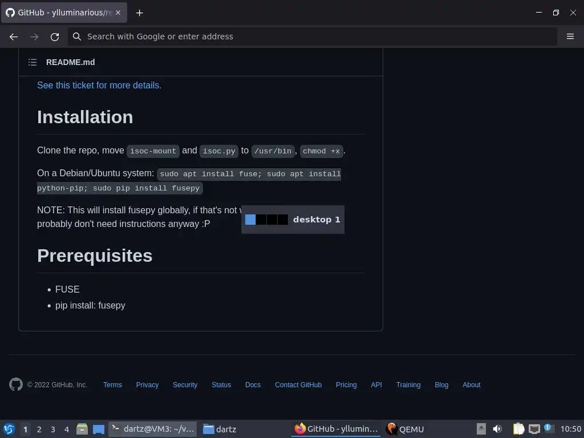The width and height of the screenshot is (584, 438).
Task: Open the About footer link
Action: (472, 385)
